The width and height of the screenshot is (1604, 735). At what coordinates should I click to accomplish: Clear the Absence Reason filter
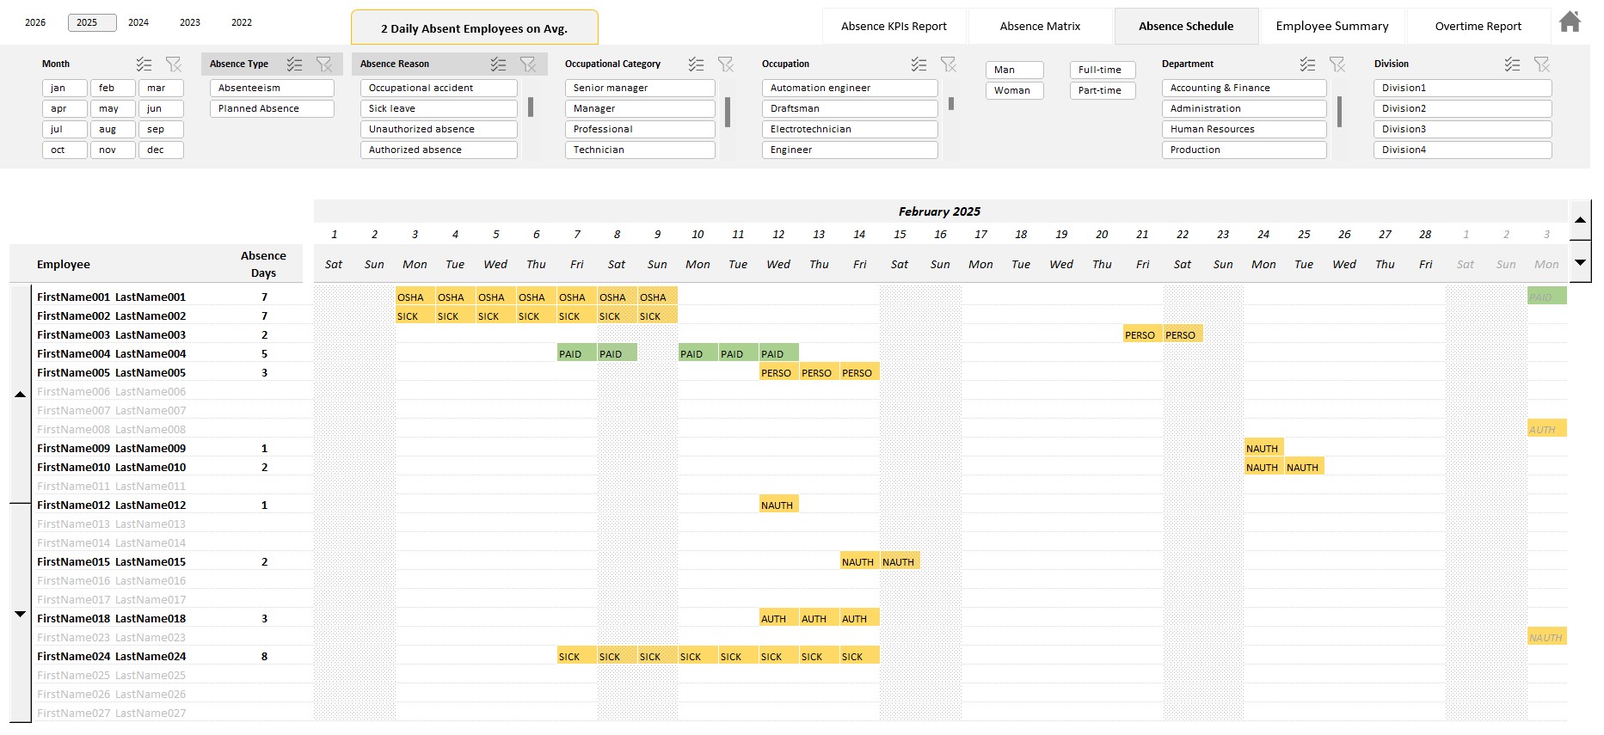528,64
